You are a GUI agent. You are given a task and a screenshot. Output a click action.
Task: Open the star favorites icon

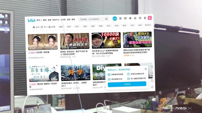pyautogui.click(x=135, y=18)
